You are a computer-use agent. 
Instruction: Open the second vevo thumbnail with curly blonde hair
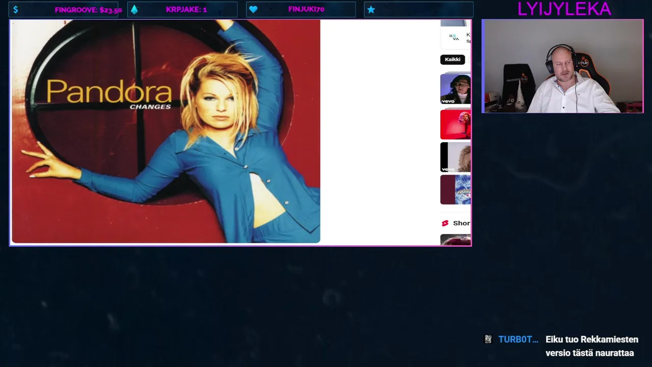point(455,157)
